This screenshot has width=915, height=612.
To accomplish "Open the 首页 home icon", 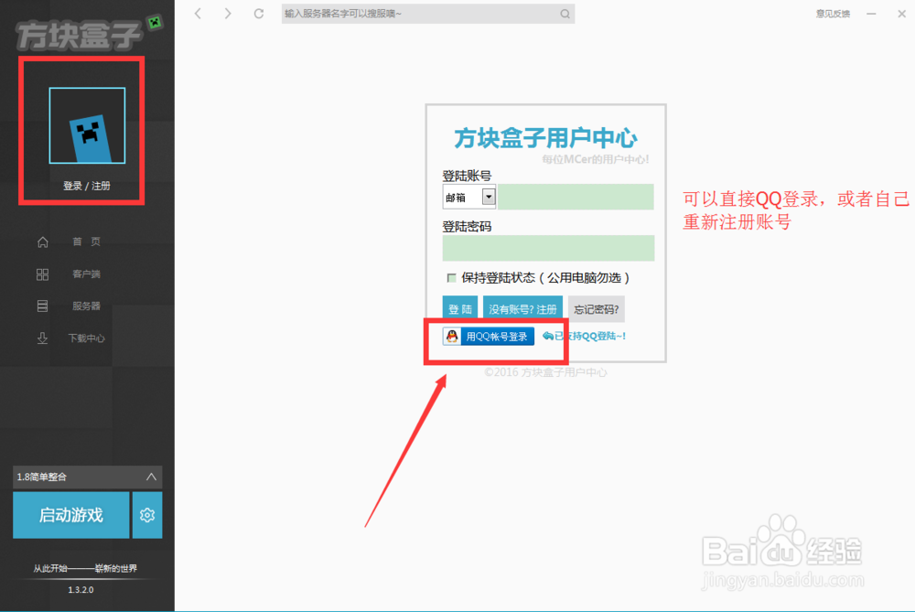I will point(41,242).
